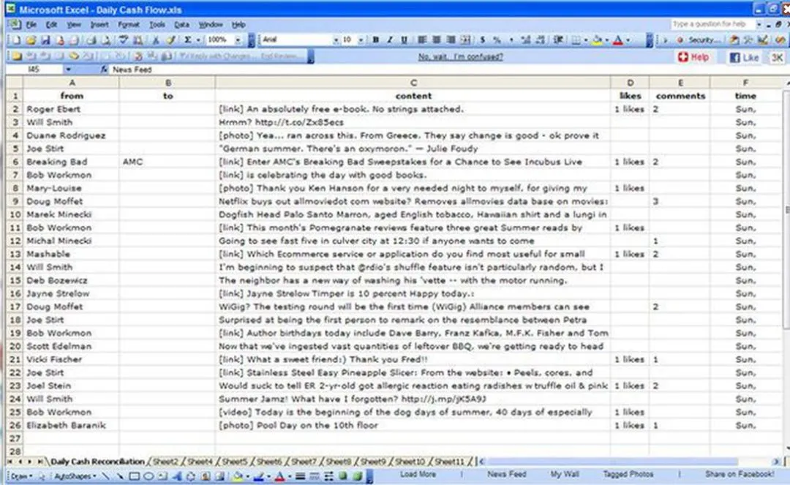Viewport: 790px width, 485px height.
Task: Click the News Feed link in the bottom bar
Action: pos(506,474)
